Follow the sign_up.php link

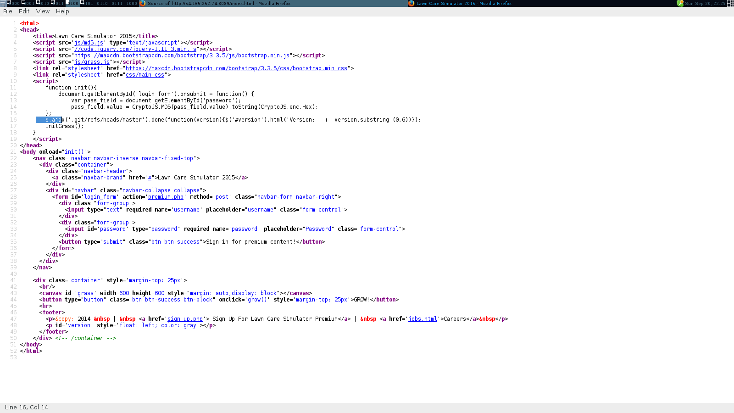pos(185,319)
